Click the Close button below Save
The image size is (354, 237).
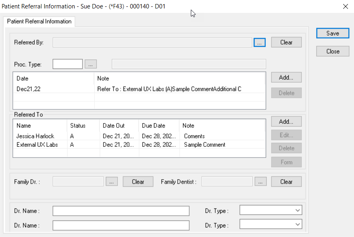pyautogui.click(x=333, y=51)
